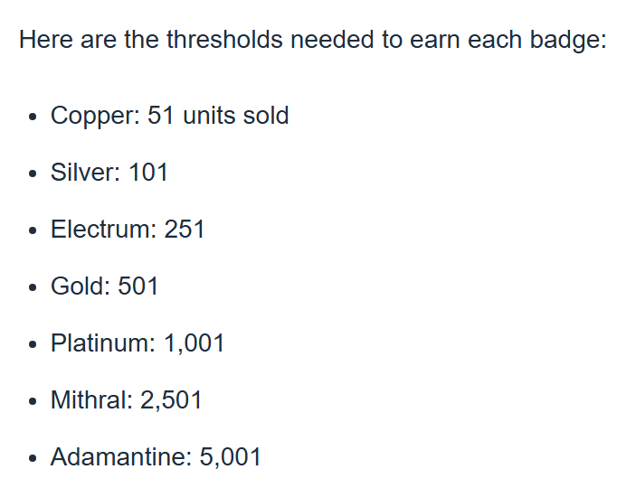Click the bullet point before Adamantine
Screen dimensions: 636x488
(33, 459)
